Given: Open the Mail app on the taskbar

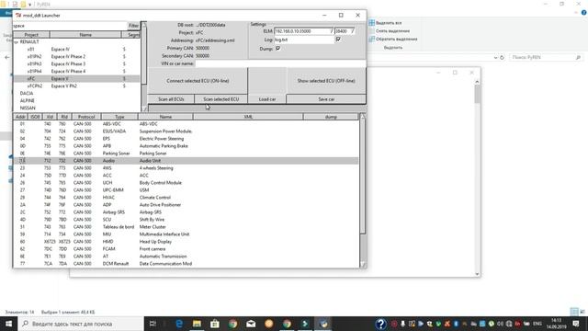Looking at the screenshot, I should [x=251, y=324].
